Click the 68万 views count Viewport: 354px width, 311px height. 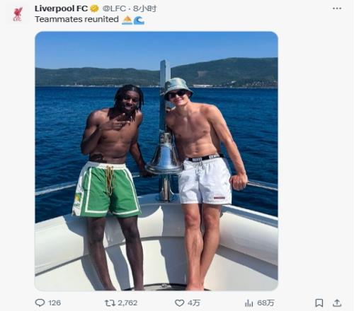pos(265,303)
